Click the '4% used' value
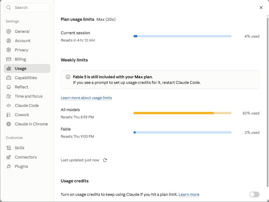 252,36
